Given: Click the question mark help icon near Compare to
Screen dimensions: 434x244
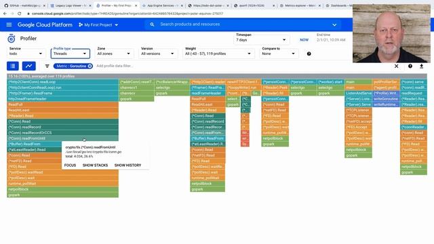Looking at the screenshot, I should [x=309, y=54].
